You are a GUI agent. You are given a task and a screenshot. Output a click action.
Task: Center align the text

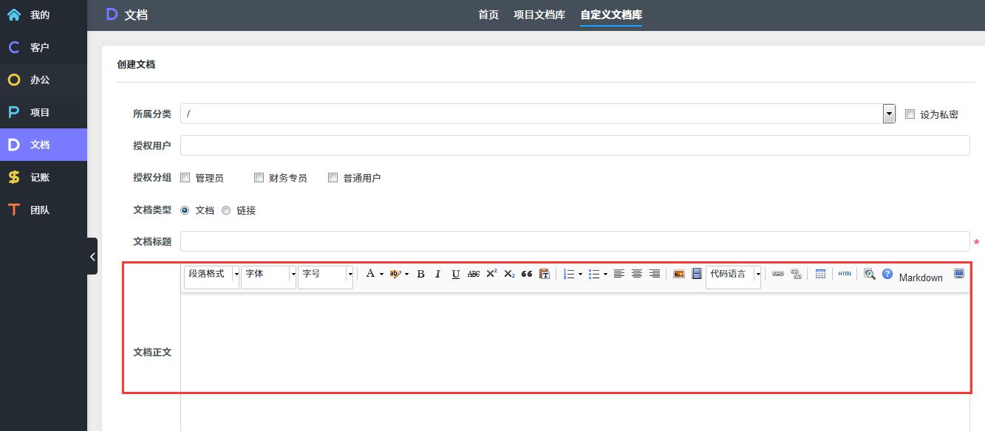637,274
